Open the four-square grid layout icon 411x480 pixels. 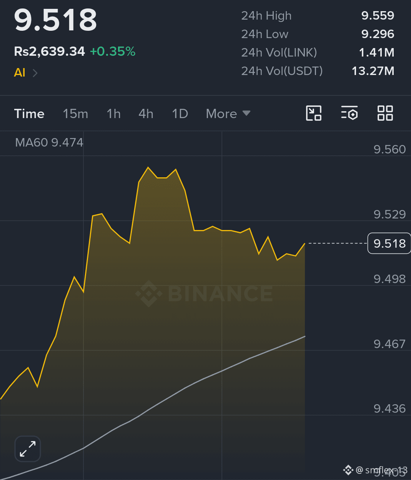click(x=385, y=113)
